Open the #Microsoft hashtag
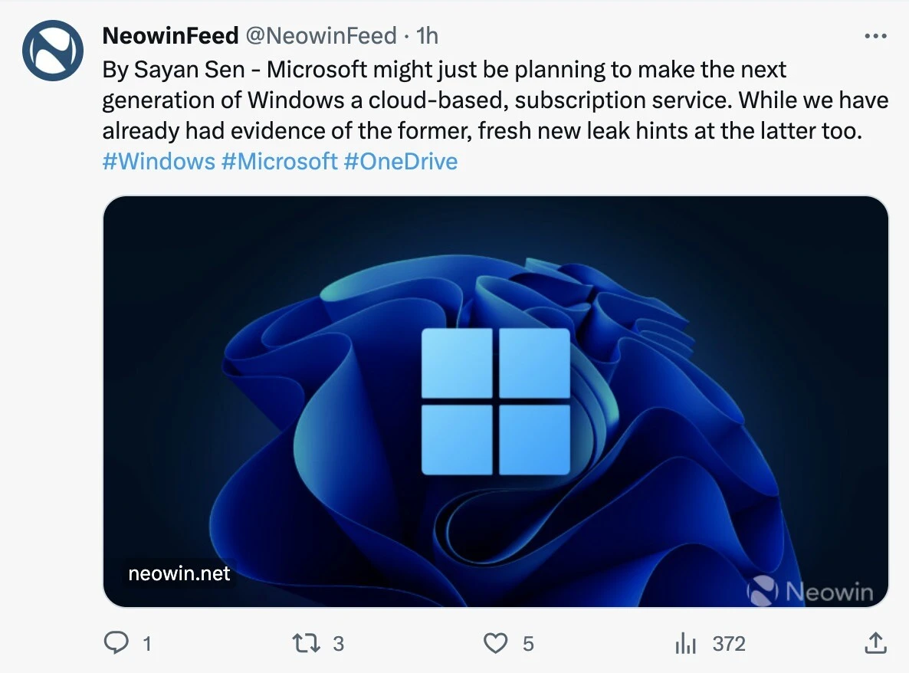 point(280,161)
